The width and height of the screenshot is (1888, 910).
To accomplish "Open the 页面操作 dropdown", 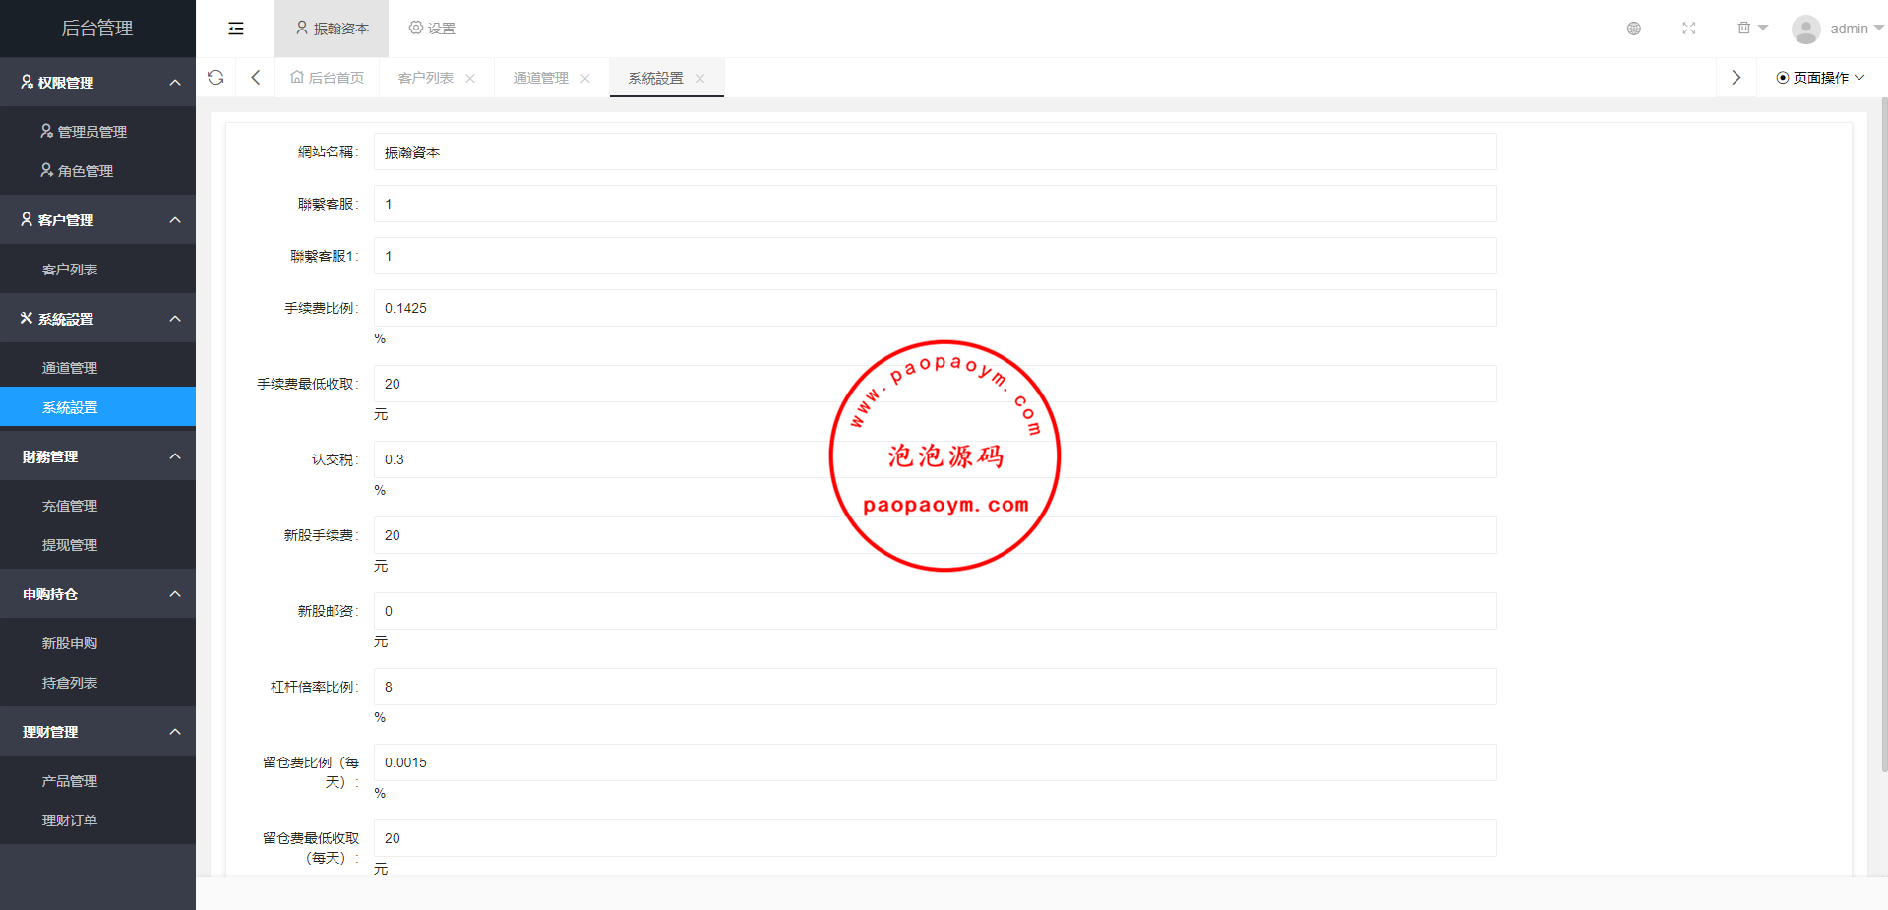I will pyautogui.click(x=1820, y=78).
